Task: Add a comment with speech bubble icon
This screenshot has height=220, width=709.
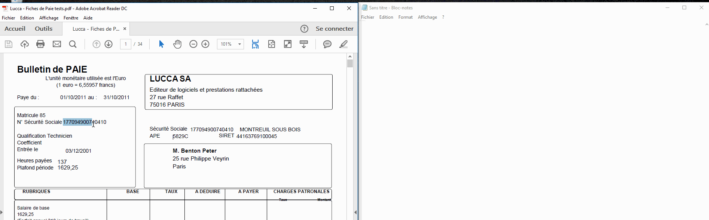Action: coord(327,44)
